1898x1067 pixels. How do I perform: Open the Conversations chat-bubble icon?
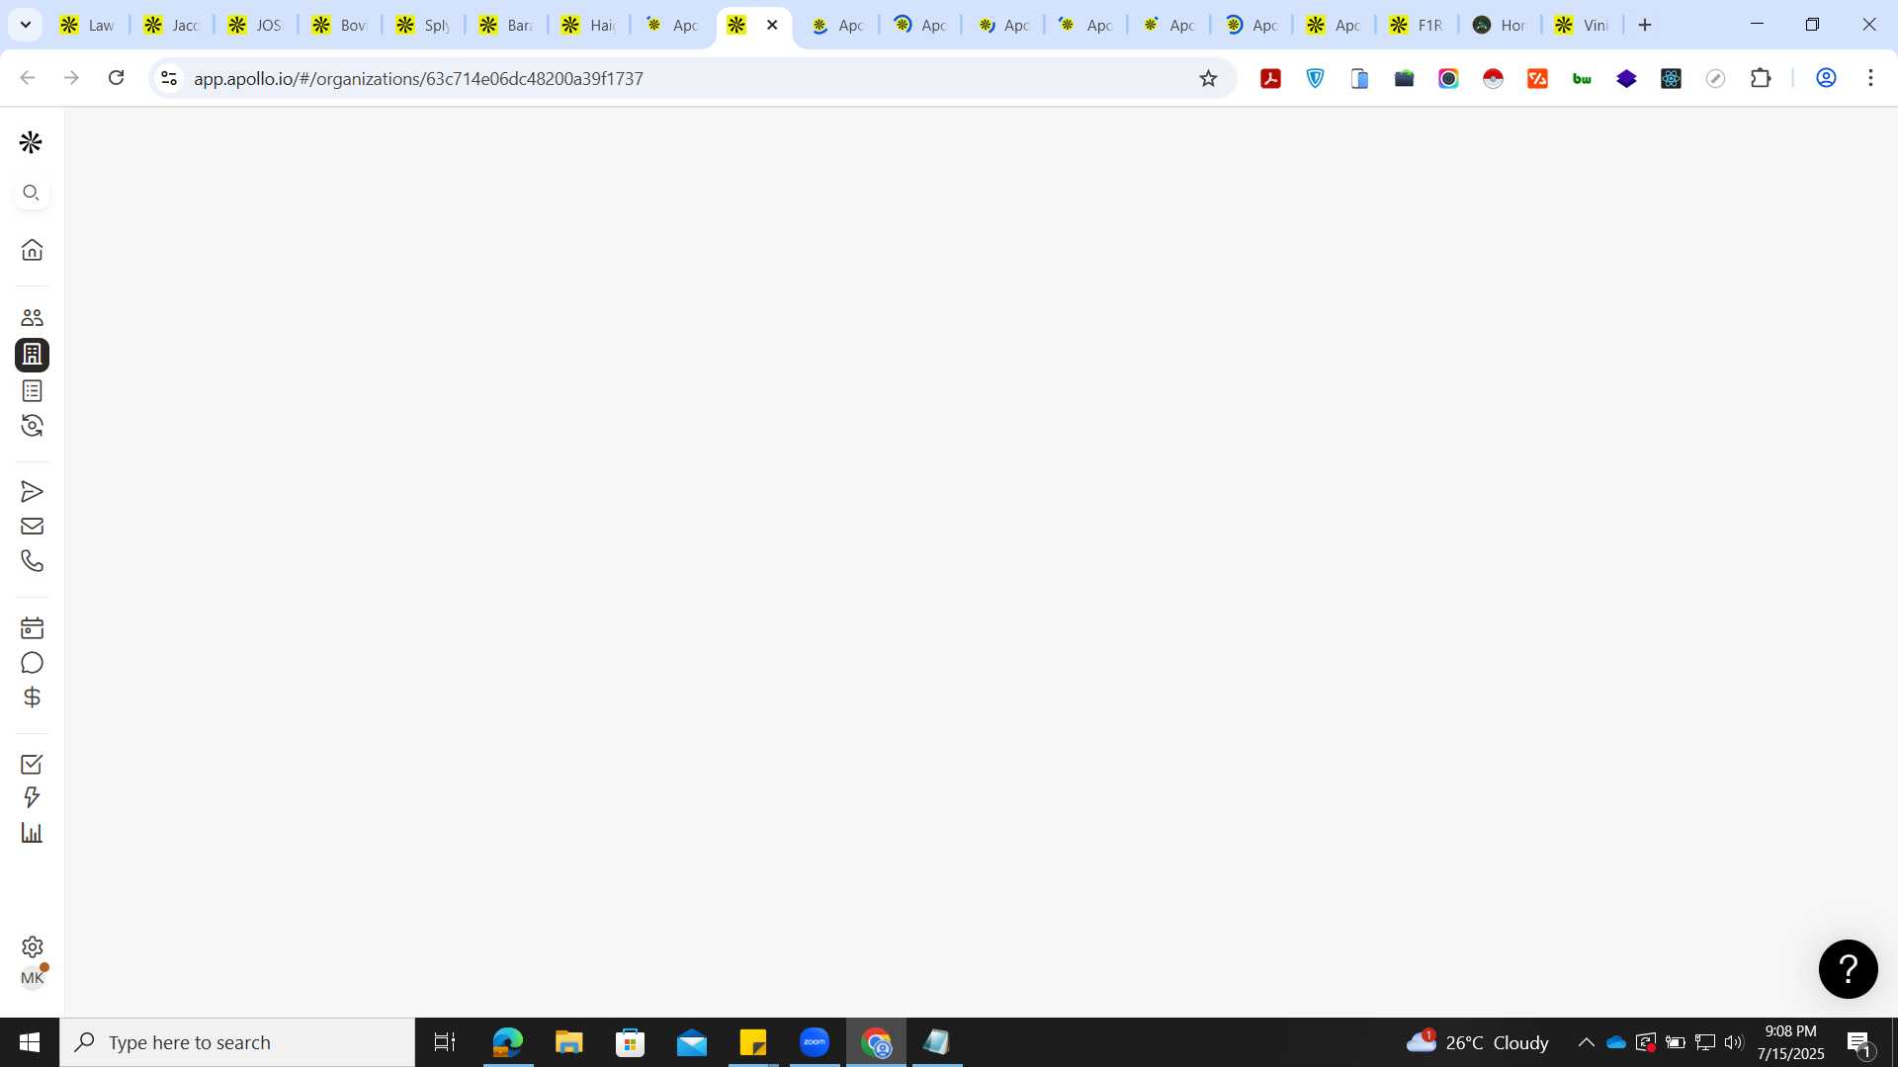[x=32, y=663]
